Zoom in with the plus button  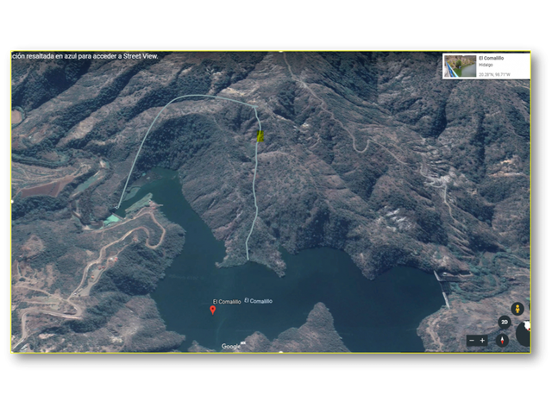pyautogui.click(x=482, y=340)
